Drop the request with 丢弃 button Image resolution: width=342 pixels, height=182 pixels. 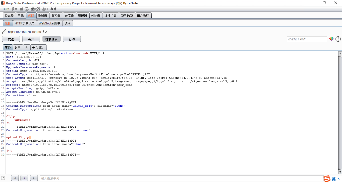click(x=31, y=39)
